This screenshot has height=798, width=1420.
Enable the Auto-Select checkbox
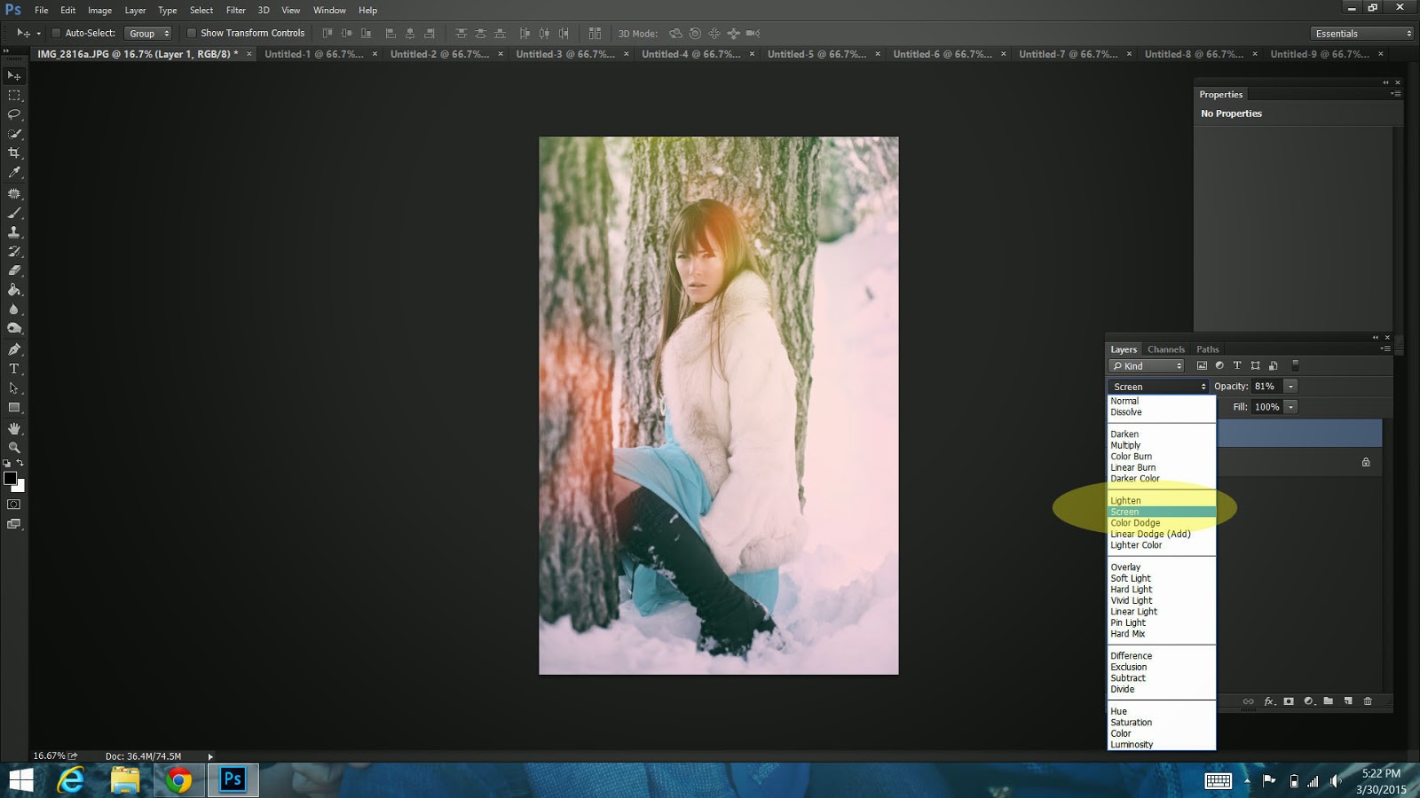point(56,34)
